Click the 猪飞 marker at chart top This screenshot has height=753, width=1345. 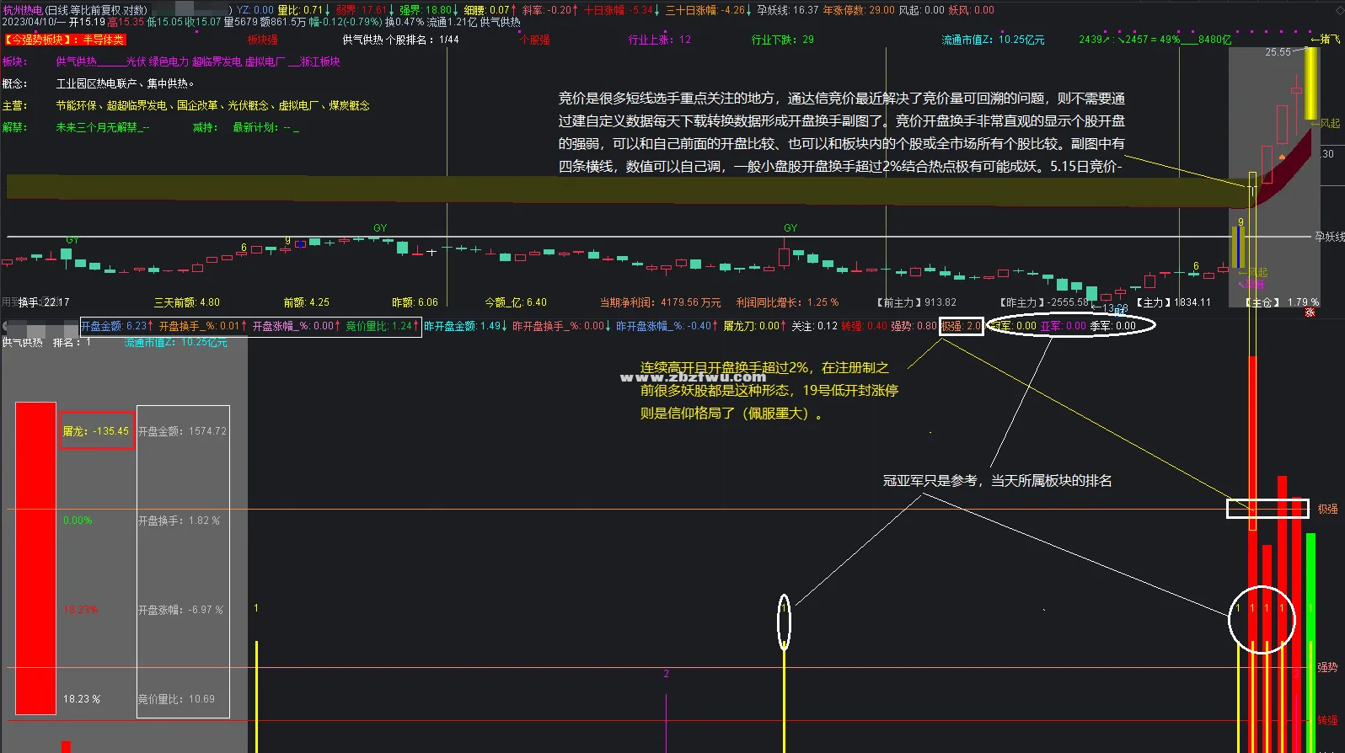[x=1326, y=40]
